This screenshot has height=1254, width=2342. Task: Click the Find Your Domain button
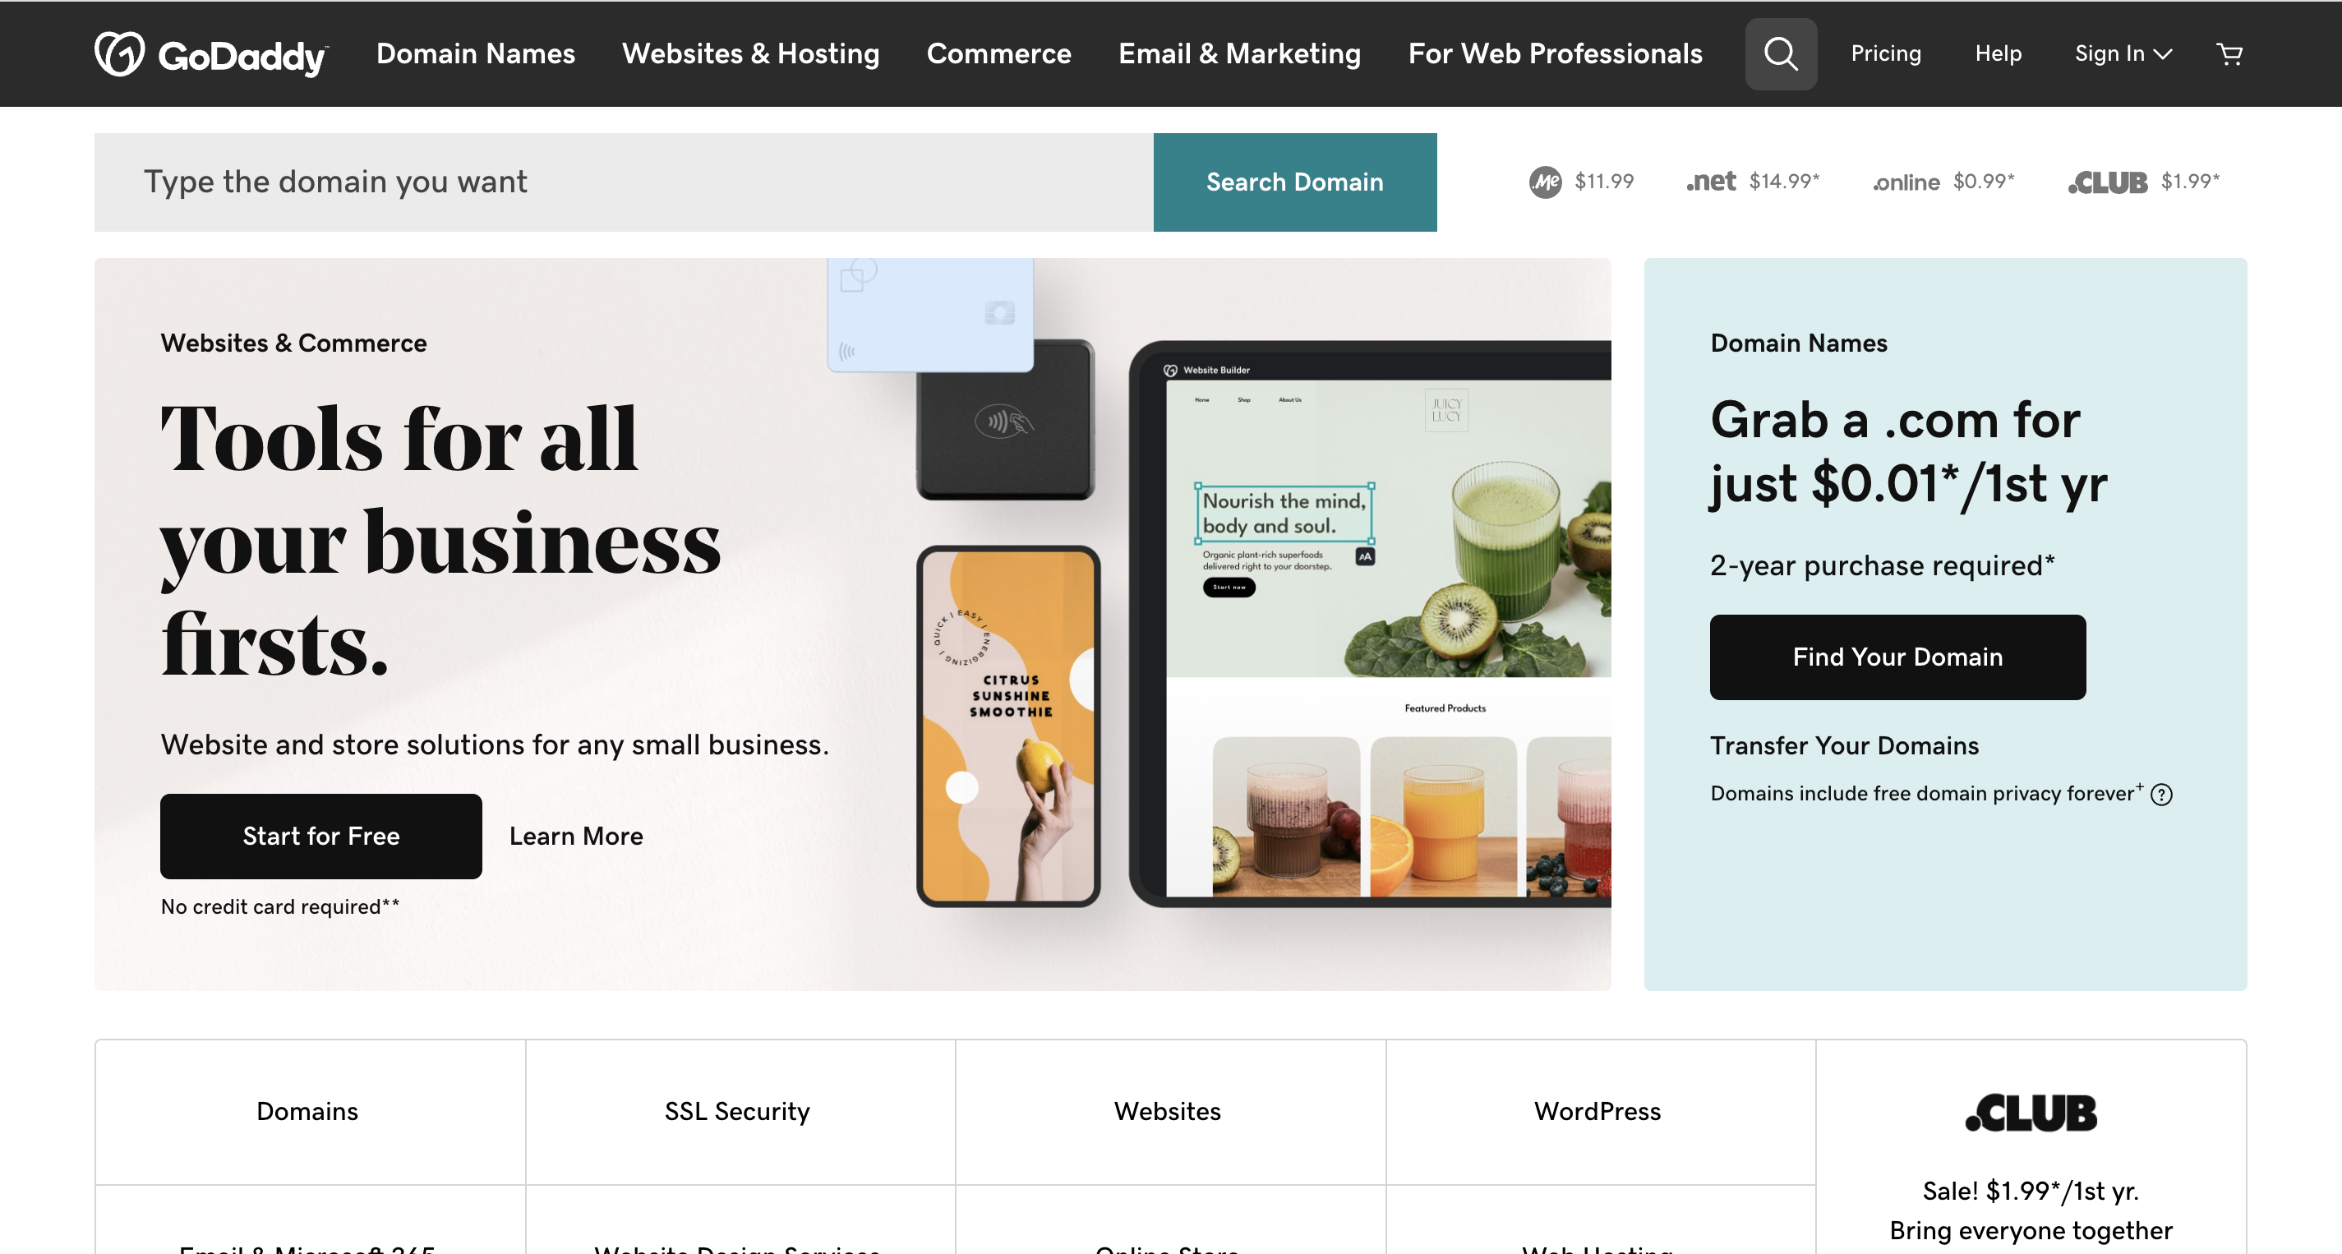pos(1897,657)
